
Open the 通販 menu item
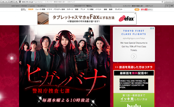105,9
